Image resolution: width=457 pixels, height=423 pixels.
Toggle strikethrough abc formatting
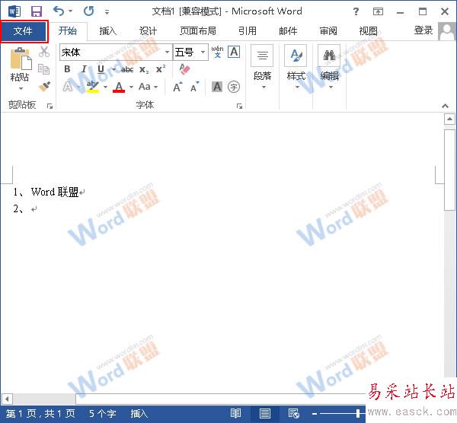point(127,69)
